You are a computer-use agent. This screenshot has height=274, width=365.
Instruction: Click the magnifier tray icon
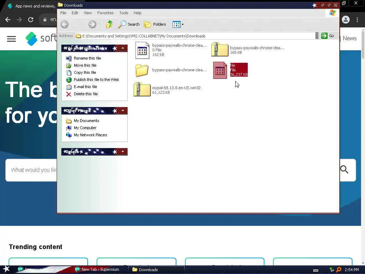(339, 270)
